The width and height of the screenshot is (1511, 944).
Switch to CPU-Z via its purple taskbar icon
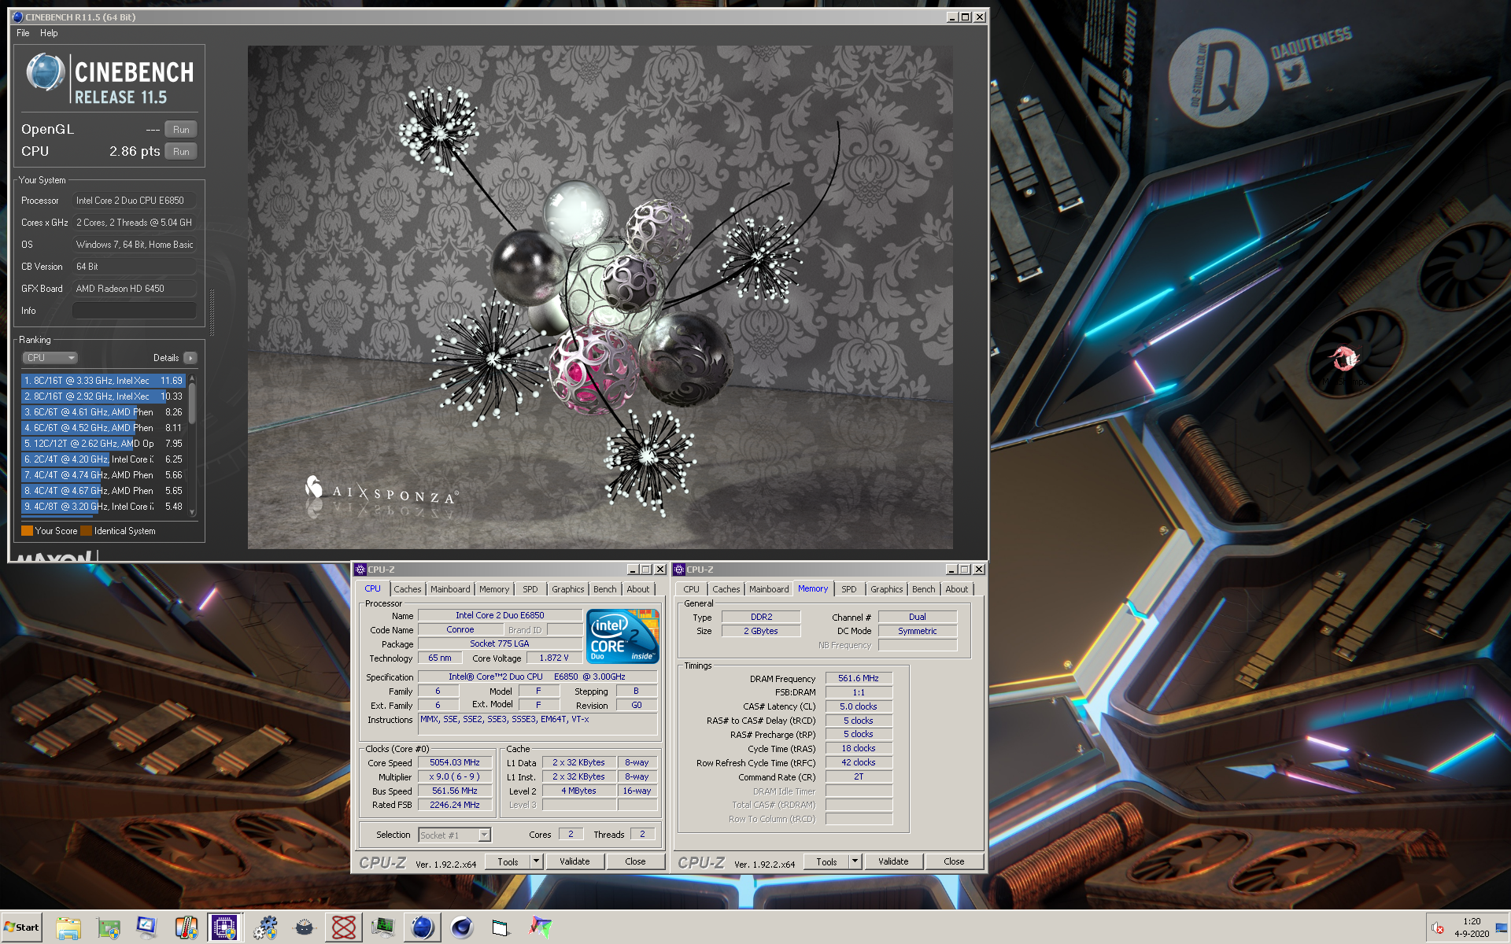[224, 927]
